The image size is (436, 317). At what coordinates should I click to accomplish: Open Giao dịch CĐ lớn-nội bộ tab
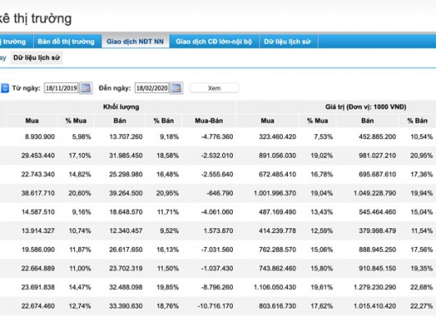coord(214,41)
